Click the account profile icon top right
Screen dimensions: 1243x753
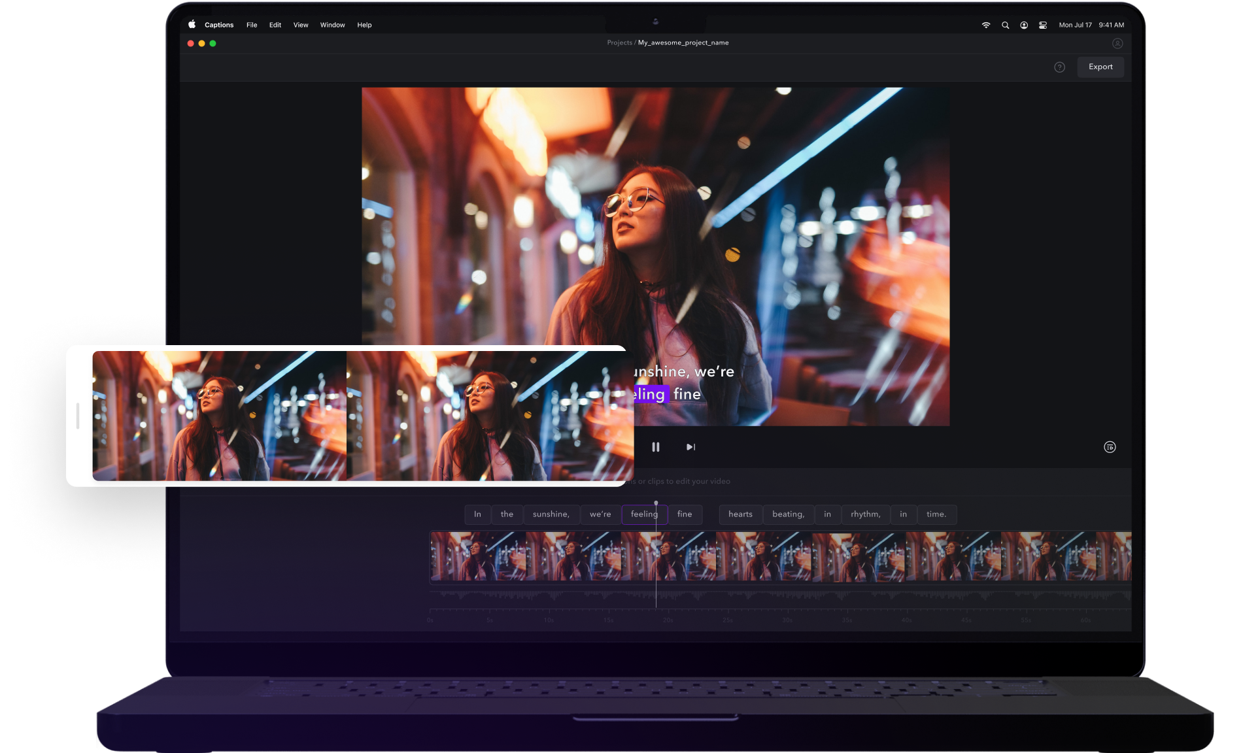[1117, 42]
